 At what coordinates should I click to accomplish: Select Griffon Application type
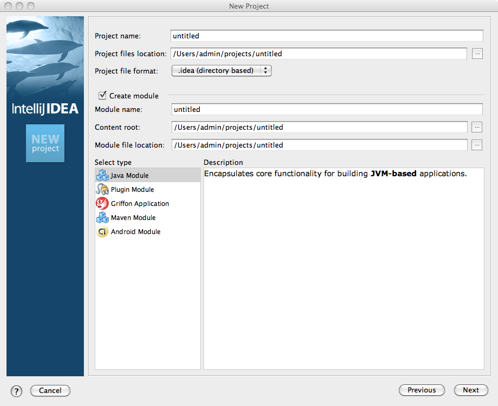148,203
